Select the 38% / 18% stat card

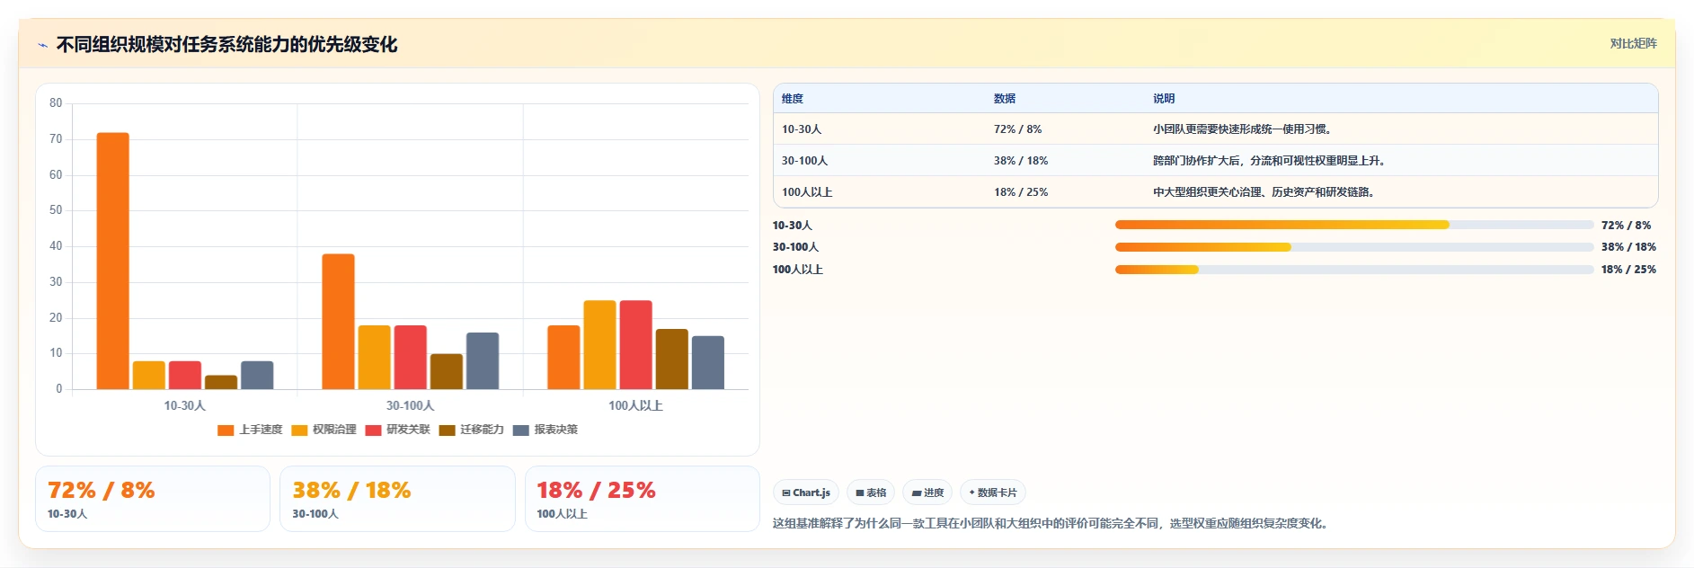pyautogui.click(x=397, y=499)
